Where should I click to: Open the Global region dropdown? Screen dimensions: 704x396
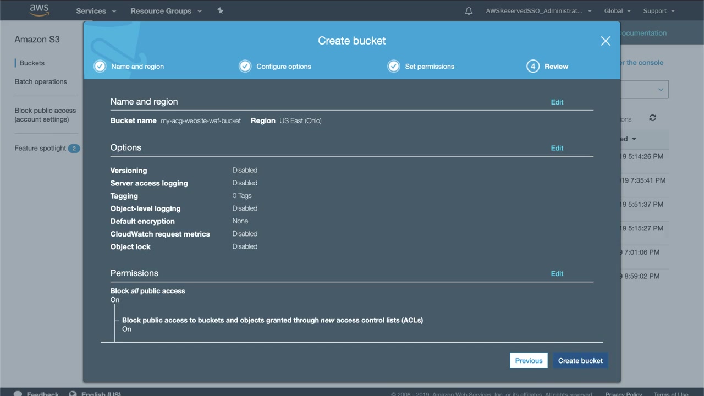(x=617, y=11)
